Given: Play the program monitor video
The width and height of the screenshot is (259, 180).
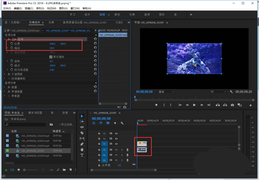Looking at the screenshot, I should (x=194, y=105).
